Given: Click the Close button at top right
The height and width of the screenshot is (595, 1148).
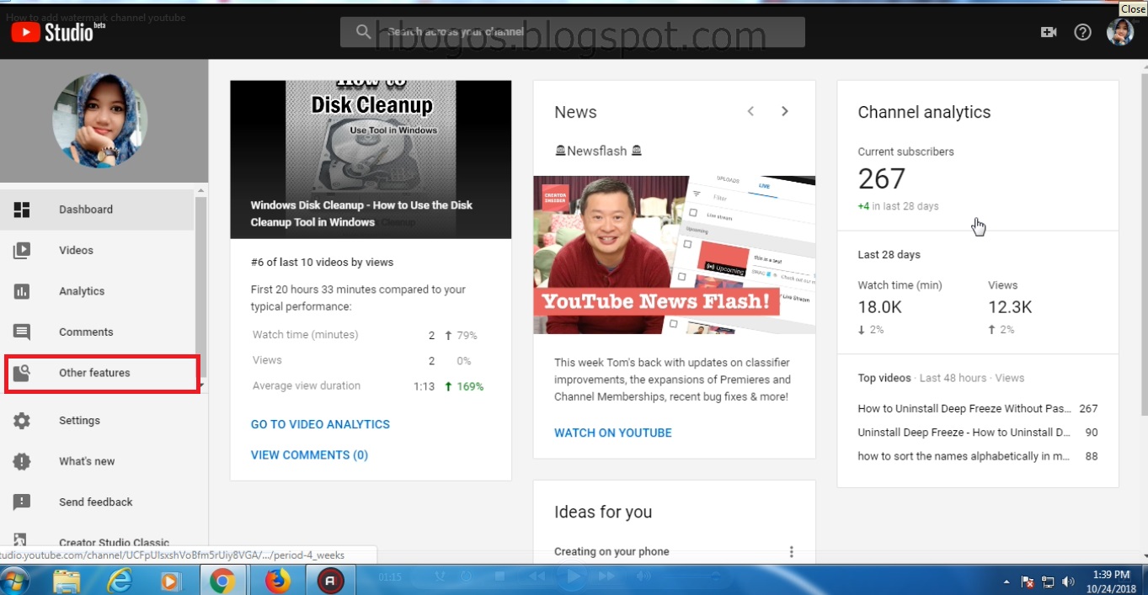Looking at the screenshot, I should point(1133,8).
